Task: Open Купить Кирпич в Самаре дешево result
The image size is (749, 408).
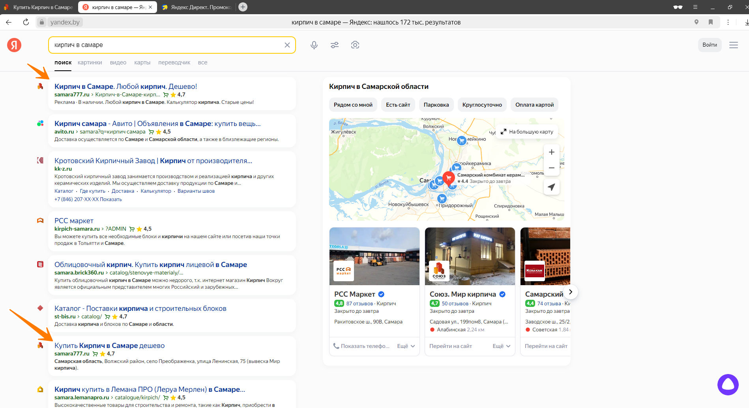Action: click(109, 346)
